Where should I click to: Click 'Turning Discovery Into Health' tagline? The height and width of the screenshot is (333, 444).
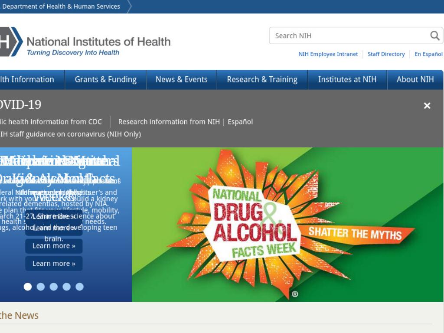(73, 52)
